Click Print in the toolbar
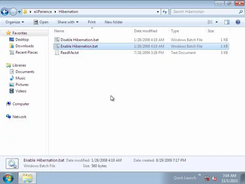245x184 pixels. [92, 22]
